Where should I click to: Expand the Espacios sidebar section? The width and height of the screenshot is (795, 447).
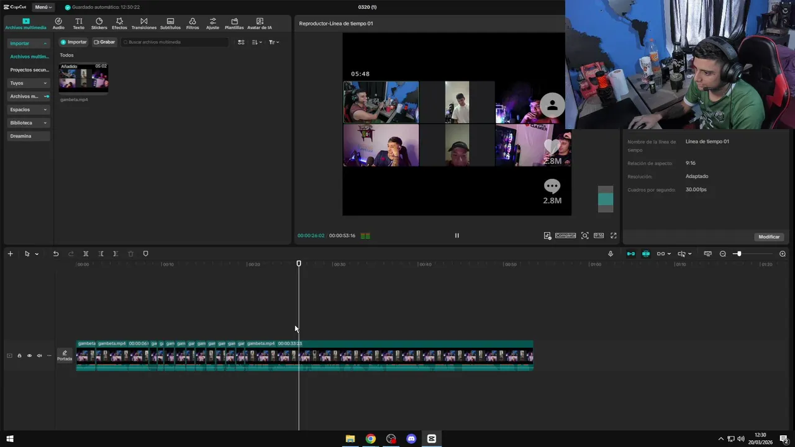coord(29,109)
